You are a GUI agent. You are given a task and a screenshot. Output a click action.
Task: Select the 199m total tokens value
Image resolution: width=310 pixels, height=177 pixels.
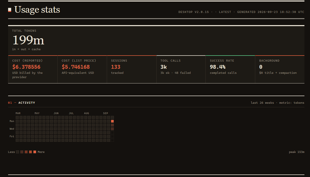pos(28,40)
